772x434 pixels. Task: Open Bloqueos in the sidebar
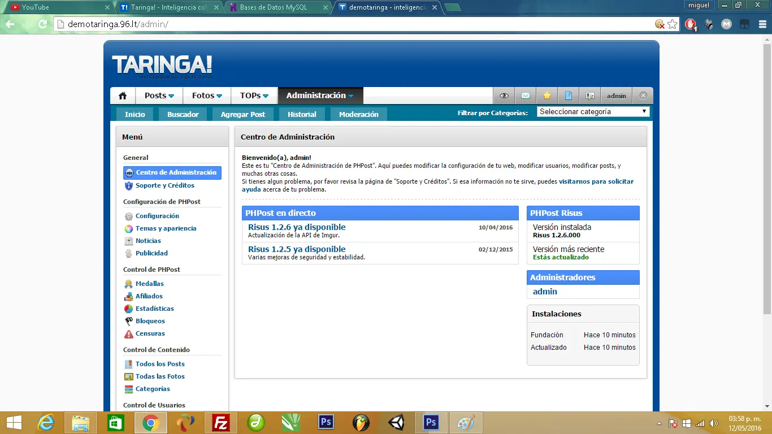[150, 321]
